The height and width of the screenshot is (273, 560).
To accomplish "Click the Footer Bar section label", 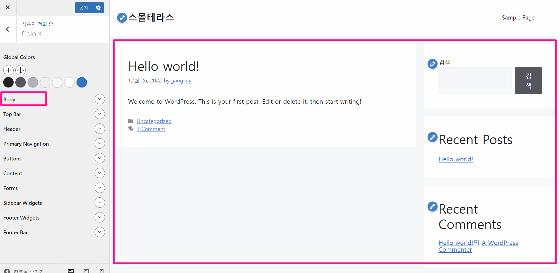I will coord(15,233).
